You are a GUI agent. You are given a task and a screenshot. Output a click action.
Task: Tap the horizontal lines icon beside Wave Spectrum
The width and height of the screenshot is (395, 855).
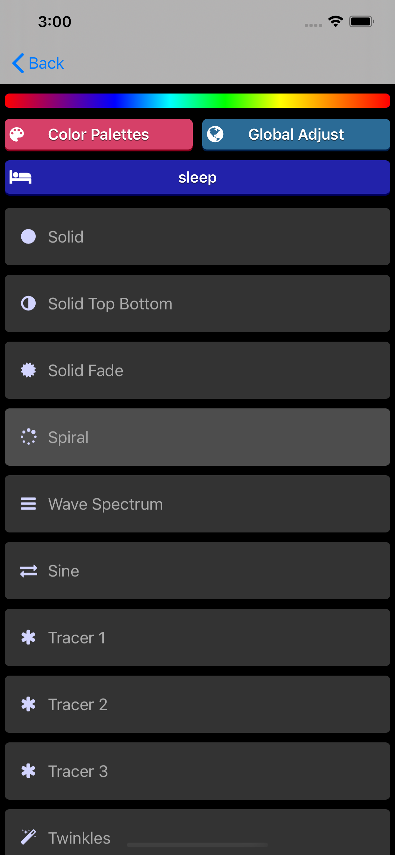pos(28,504)
